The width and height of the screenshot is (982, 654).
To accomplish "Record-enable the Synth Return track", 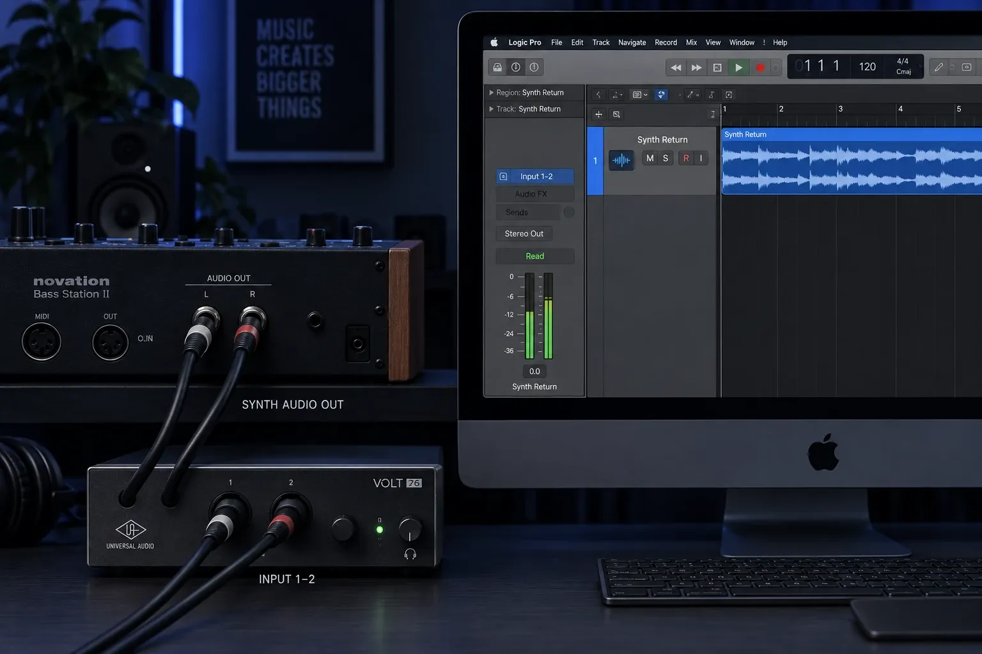I will [686, 158].
